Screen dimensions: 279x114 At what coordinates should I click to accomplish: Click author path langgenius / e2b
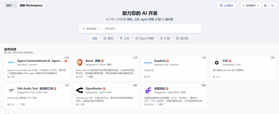[231, 65]
